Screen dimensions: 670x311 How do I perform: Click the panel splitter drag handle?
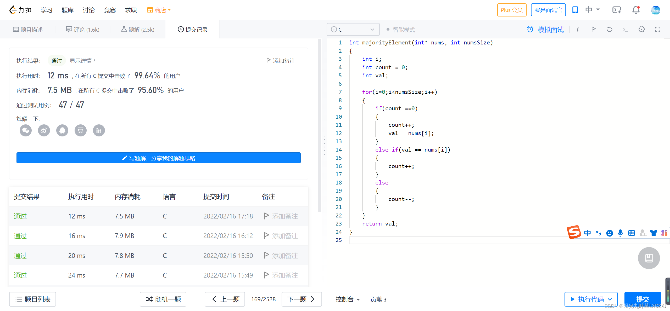324,145
